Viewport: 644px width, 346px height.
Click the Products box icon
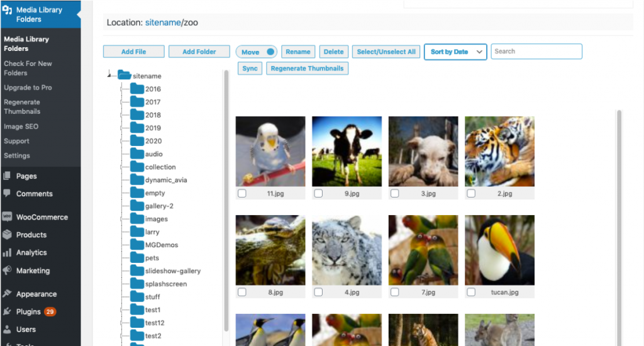[6, 235]
